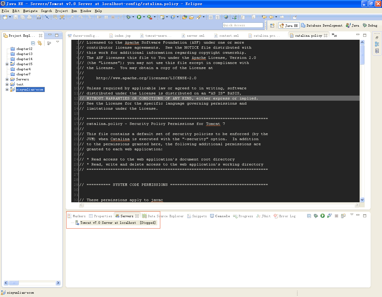Screen dimensions: 382x297
Task: Click the Servers view debug-start bug icon
Action: pos(316,216)
